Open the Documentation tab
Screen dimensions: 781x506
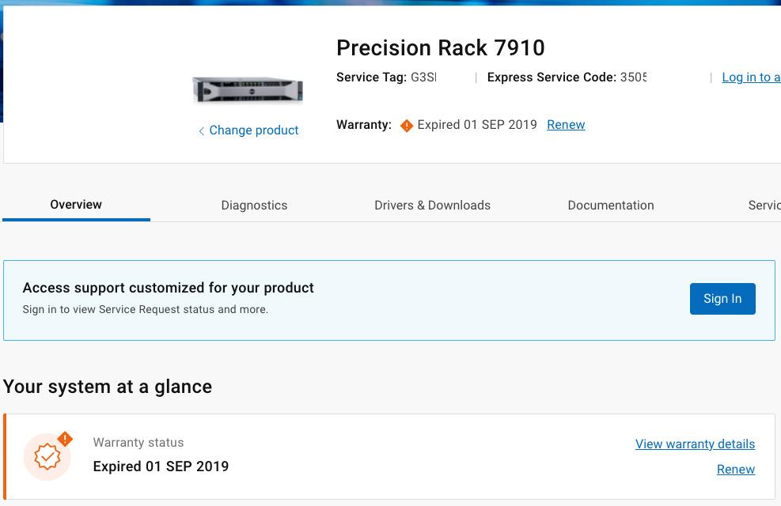610,205
